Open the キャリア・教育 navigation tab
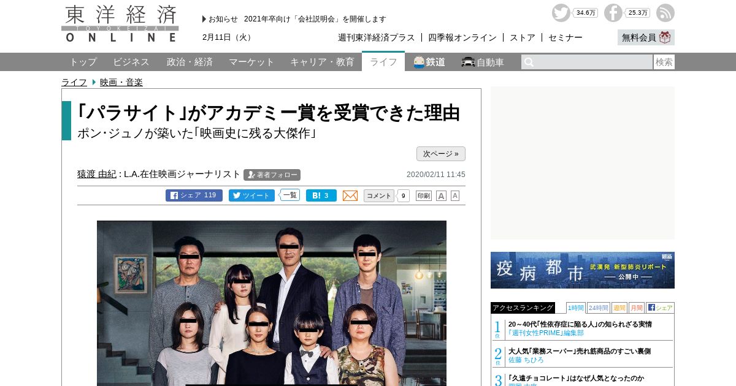This screenshot has width=736, height=386. click(322, 62)
